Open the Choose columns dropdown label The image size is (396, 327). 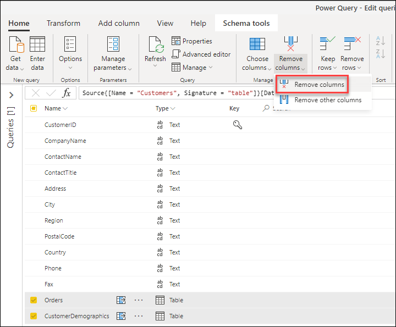(x=257, y=63)
